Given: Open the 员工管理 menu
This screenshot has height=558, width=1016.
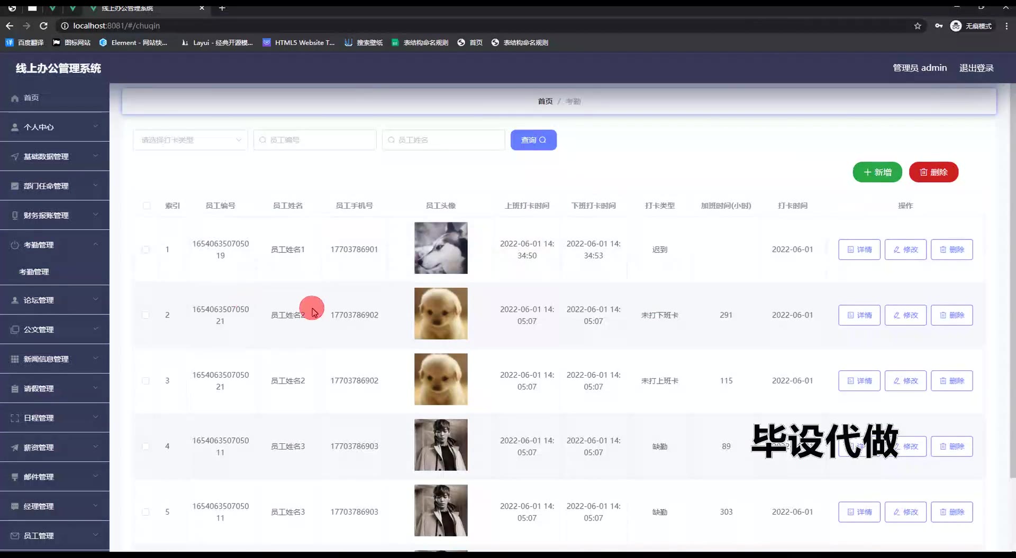Looking at the screenshot, I should click(55, 536).
